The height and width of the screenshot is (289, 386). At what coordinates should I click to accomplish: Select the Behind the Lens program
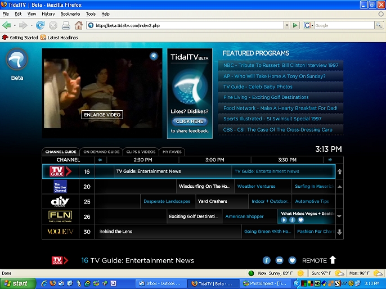tap(168, 232)
